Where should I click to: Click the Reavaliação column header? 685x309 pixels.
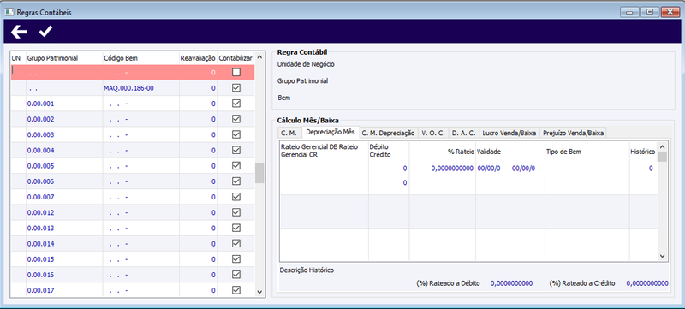pos(198,58)
